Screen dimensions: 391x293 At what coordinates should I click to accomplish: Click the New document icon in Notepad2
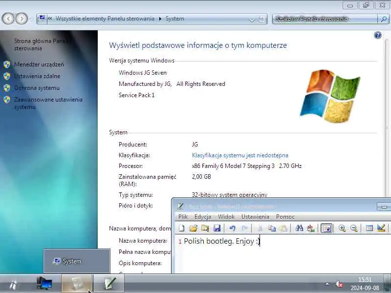(181, 228)
